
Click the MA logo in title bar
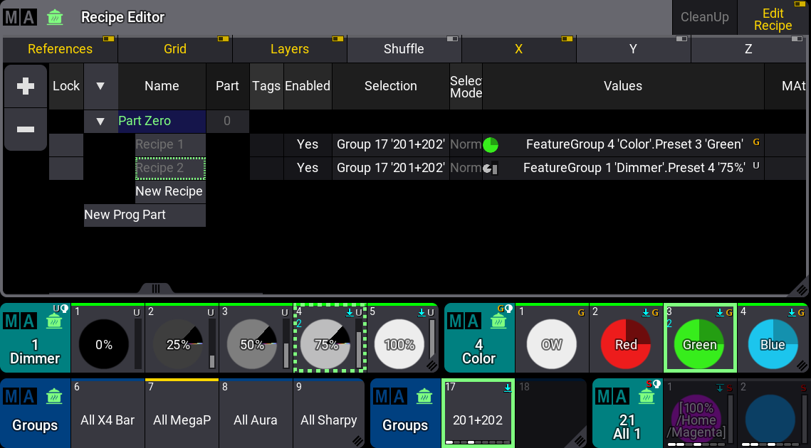[20, 17]
